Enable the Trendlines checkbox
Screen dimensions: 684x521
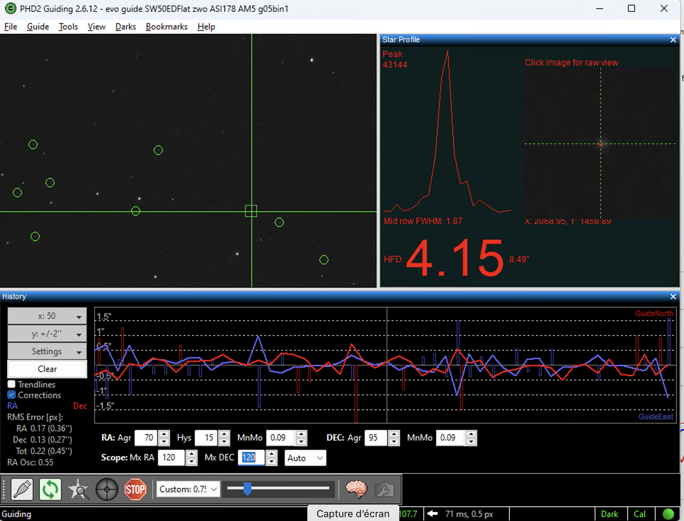point(11,384)
